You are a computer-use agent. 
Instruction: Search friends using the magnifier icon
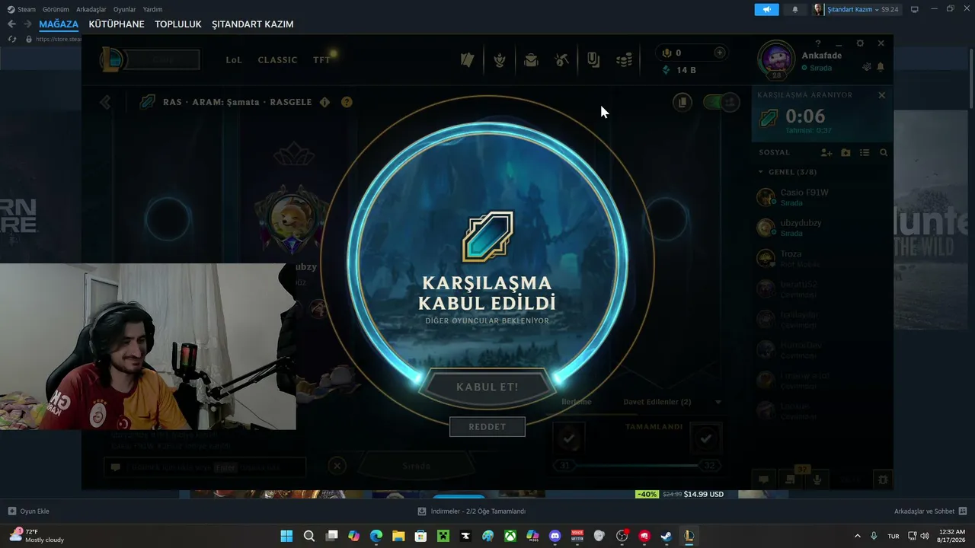click(884, 153)
